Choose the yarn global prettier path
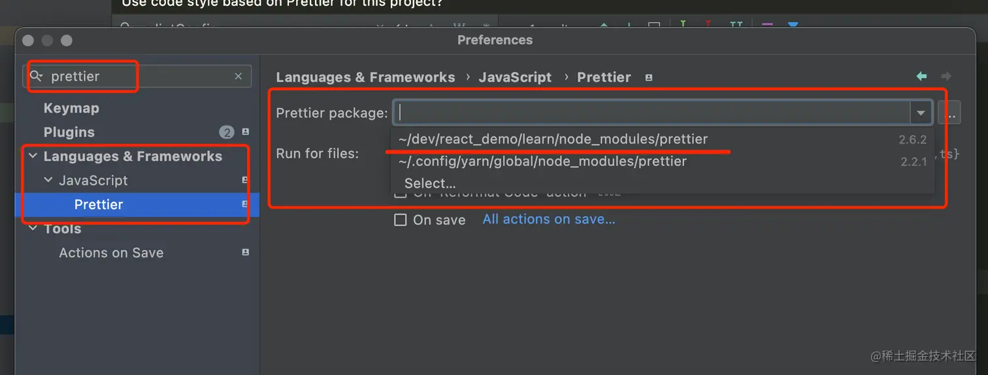The image size is (988, 375). pos(542,161)
